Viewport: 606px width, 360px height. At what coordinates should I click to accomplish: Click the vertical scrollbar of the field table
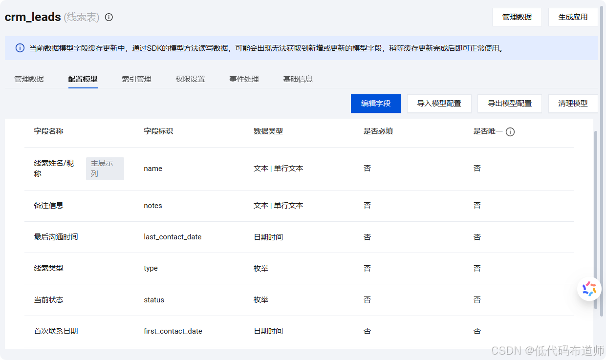[x=595, y=220]
